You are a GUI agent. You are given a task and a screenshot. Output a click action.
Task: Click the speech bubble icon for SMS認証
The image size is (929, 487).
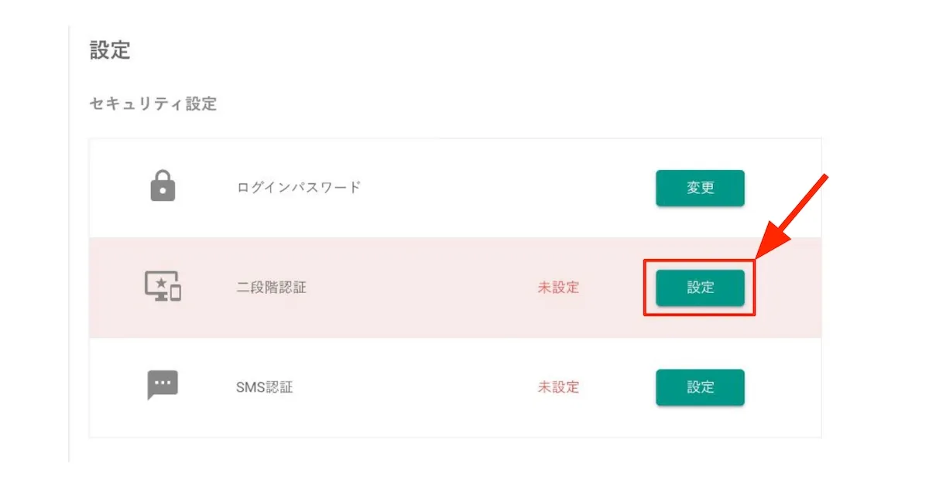163,385
